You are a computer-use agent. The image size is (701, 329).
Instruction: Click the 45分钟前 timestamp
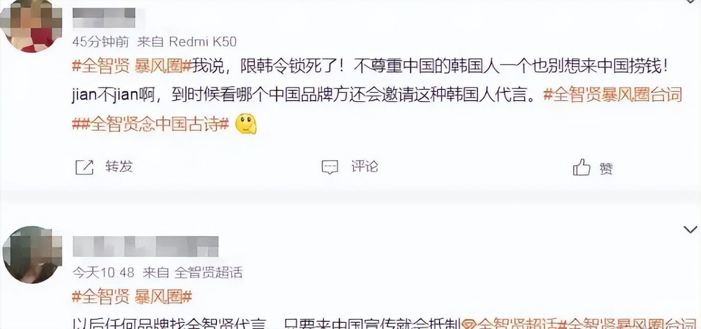coord(101,41)
